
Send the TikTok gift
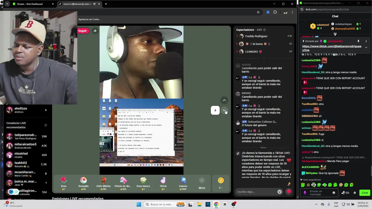[x=163, y=184]
